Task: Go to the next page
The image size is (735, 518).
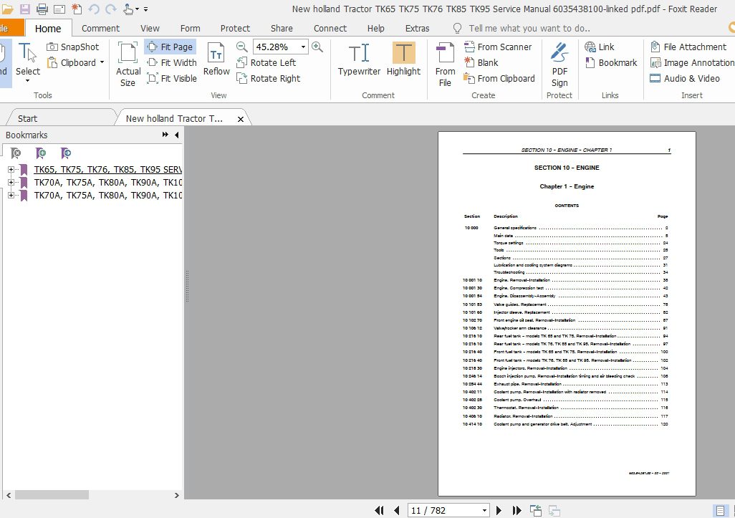Action: (x=499, y=510)
